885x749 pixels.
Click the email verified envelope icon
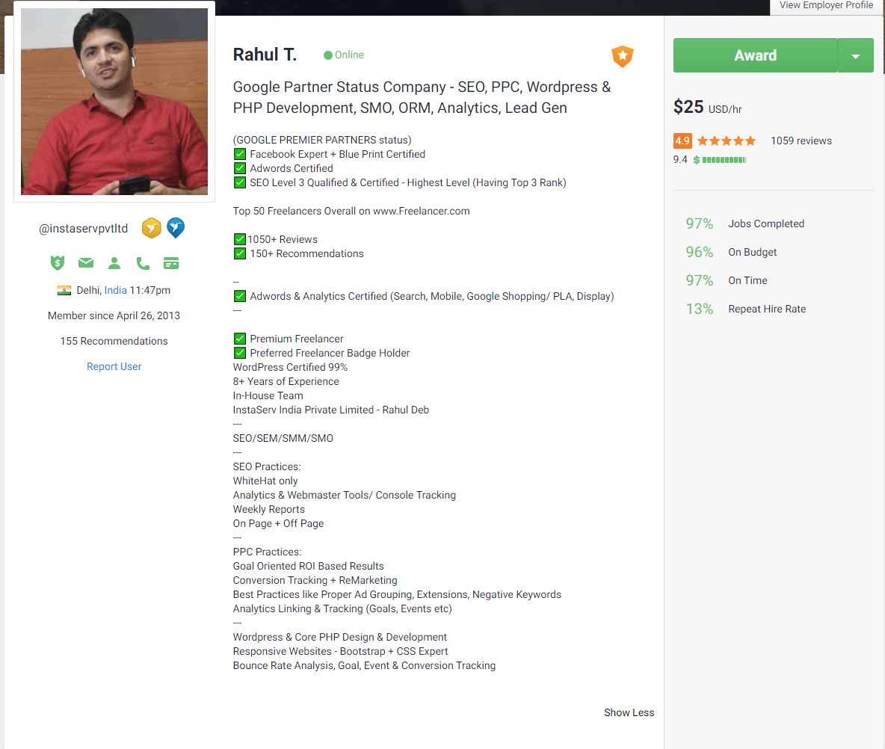86,263
